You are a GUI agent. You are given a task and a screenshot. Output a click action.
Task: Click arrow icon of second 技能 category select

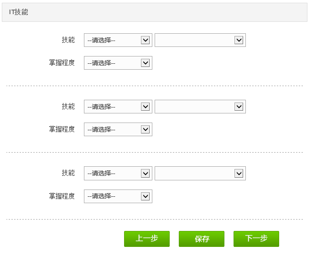point(145,107)
